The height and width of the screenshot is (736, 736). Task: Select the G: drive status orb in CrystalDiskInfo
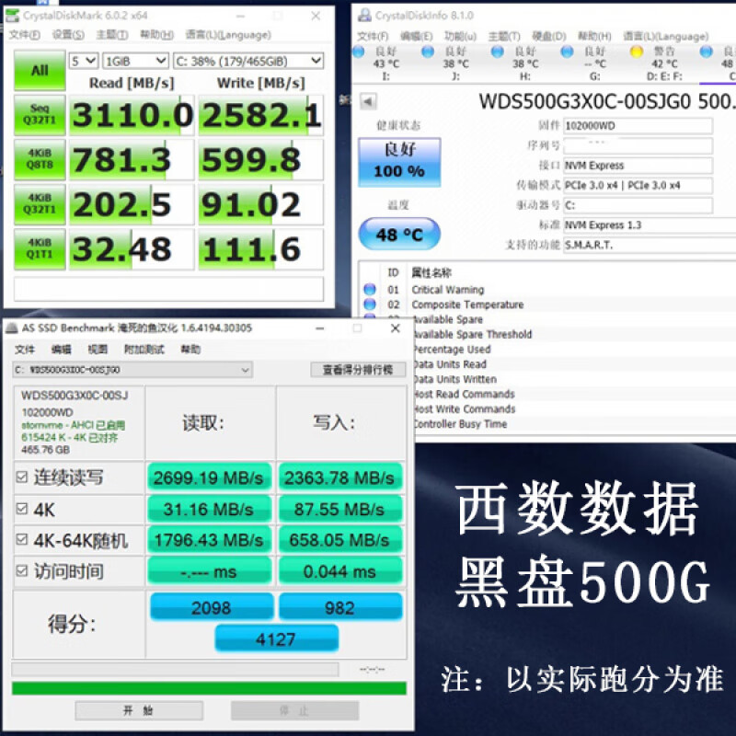click(x=567, y=52)
